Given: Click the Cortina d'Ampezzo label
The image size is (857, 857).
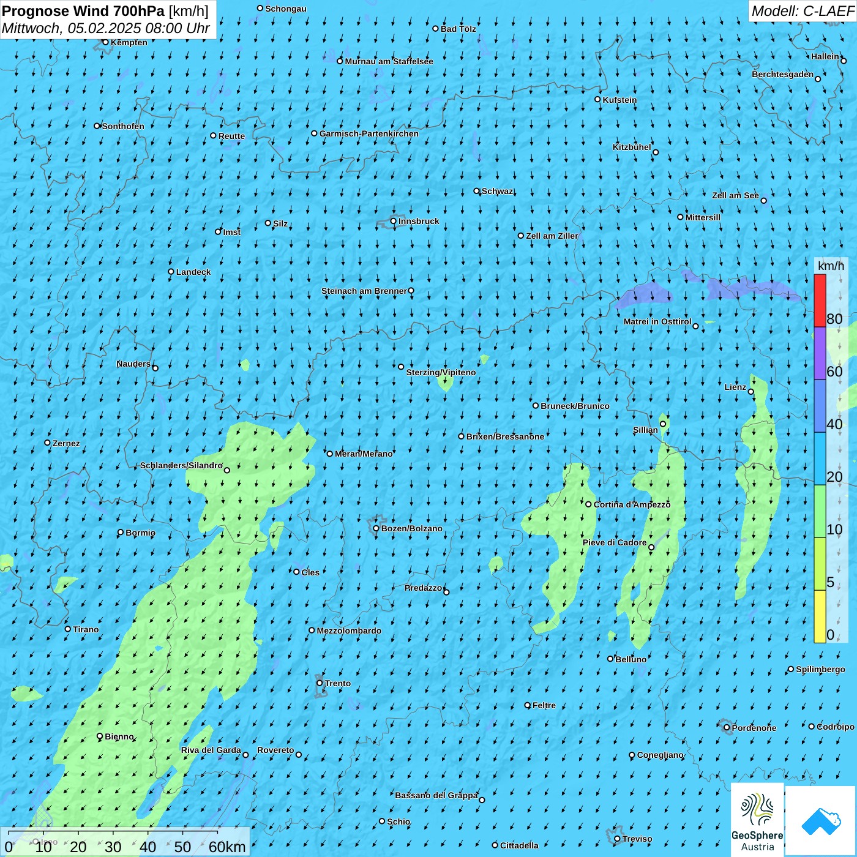Looking at the screenshot, I should [x=632, y=504].
